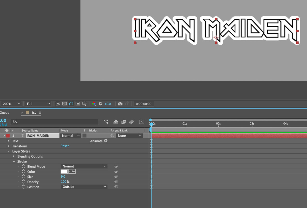
Task: Click the 02s mark on time ruler
Action: coord(218,123)
